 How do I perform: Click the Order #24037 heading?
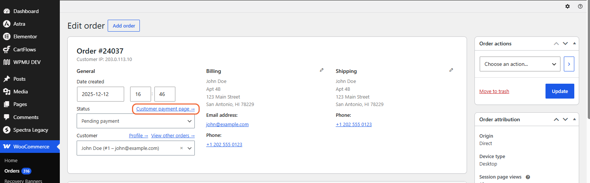(x=100, y=51)
